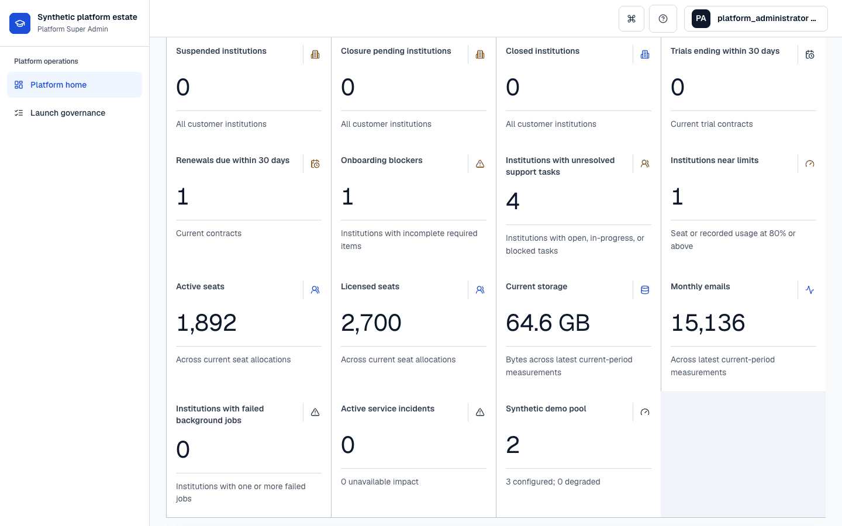Click 'Synthetic platform estate' header title
Screen dimensions: 842x526
tap(87, 17)
